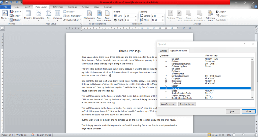Screen dimensions: 258x137
Task: Switch to the Symbols tab
Action: tap(164, 51)
